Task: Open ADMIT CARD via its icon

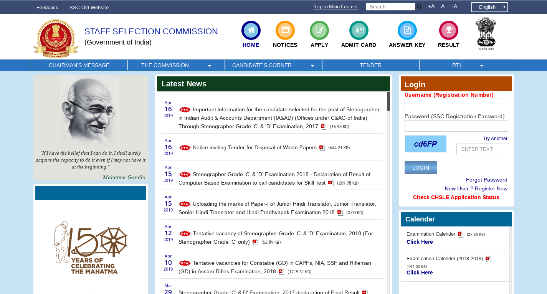Action: tap(358, 30)
